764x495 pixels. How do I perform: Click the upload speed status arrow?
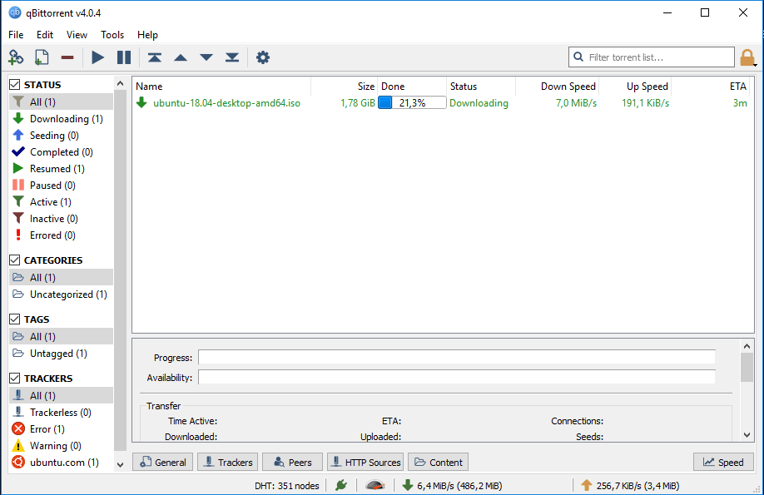click(x=587, y=485)
